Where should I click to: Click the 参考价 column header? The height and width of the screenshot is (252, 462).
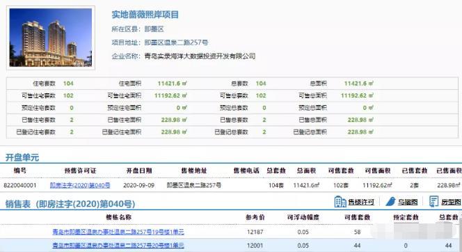tap(255, 217)
